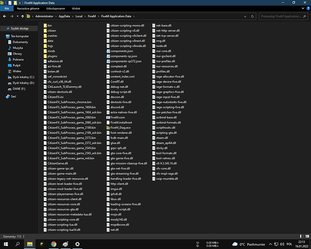Click the Quick access star icon
Viewport: 311px width, 249px height.
tap(8, 28)
